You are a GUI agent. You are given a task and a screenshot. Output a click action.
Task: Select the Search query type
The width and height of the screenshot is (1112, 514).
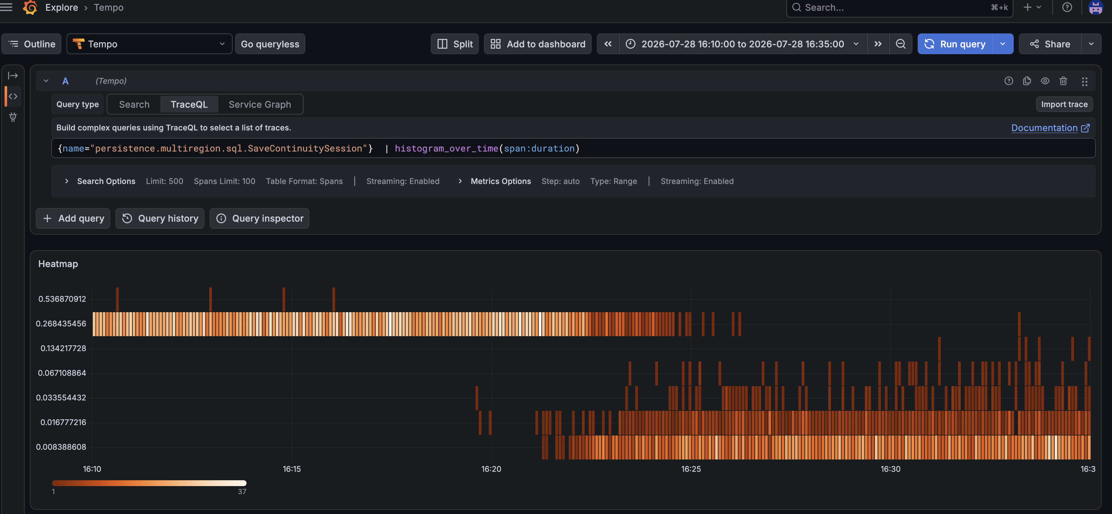[134, 104]
